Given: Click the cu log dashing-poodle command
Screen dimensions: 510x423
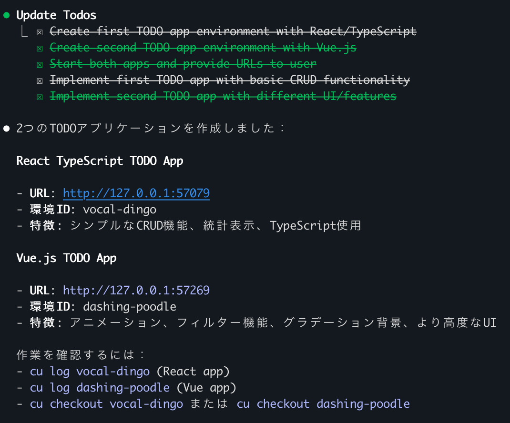Looking at the screenshot, I should coord(100,388).
